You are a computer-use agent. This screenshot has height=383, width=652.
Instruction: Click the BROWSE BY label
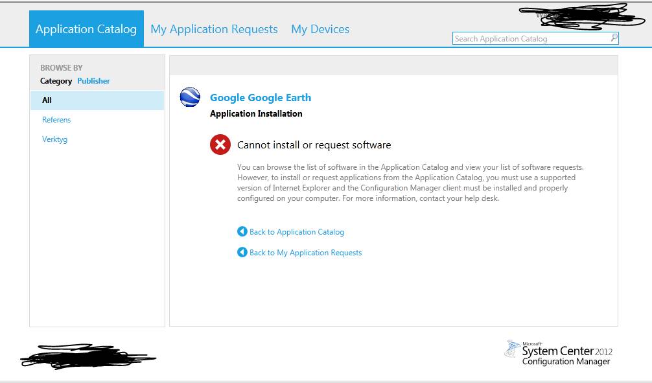62,68
